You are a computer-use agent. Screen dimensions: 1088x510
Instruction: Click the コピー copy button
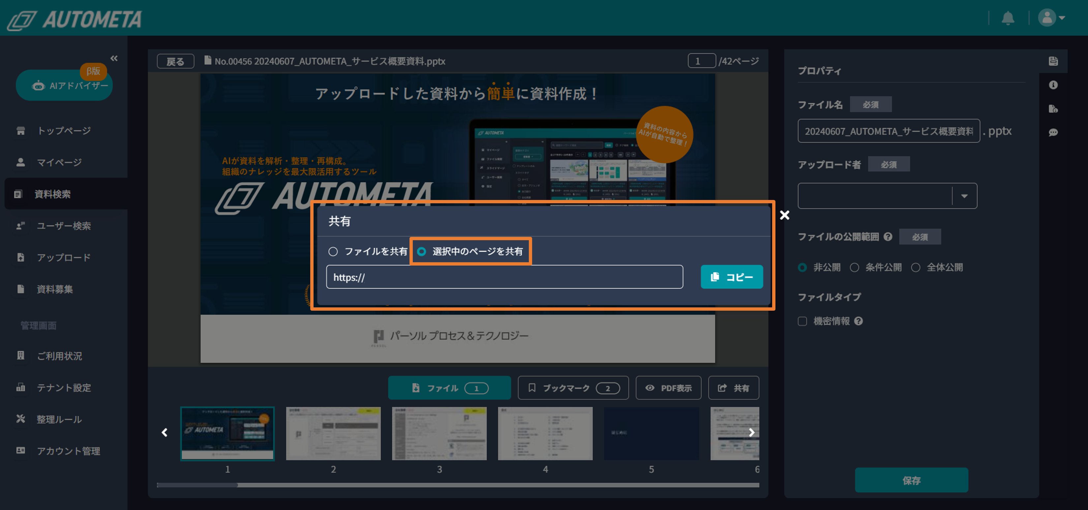tap(732, 277)
